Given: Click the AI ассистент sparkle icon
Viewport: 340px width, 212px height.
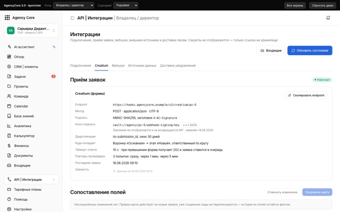Looking at the screenshot, I should click(9, 47).
